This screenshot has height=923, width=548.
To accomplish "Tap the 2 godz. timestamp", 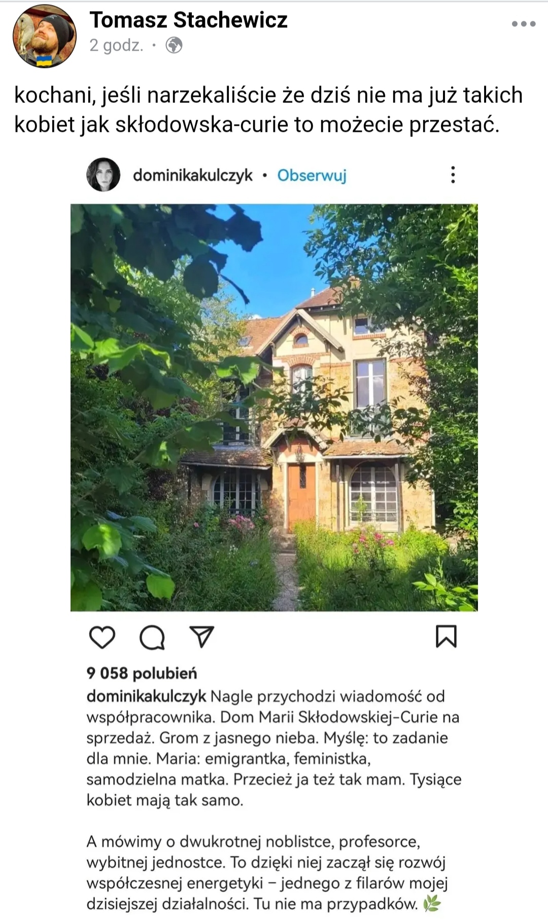I will [116, 46].
